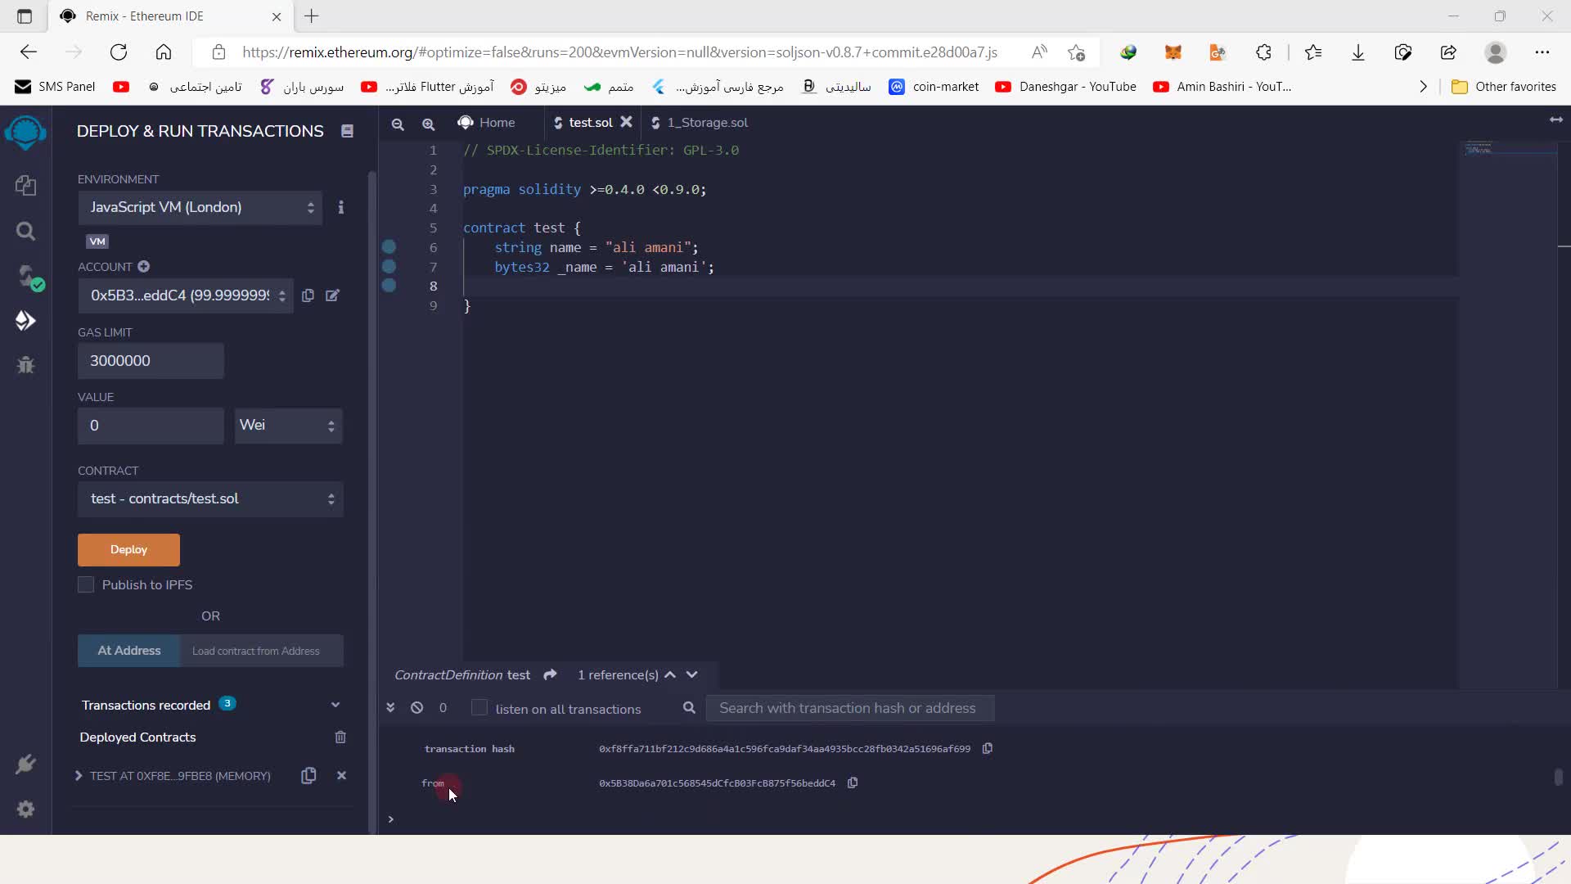Copy the selected account address
Image resolution: width=1571 pixels, height=884 pixels.
click(x=308, y=295)
